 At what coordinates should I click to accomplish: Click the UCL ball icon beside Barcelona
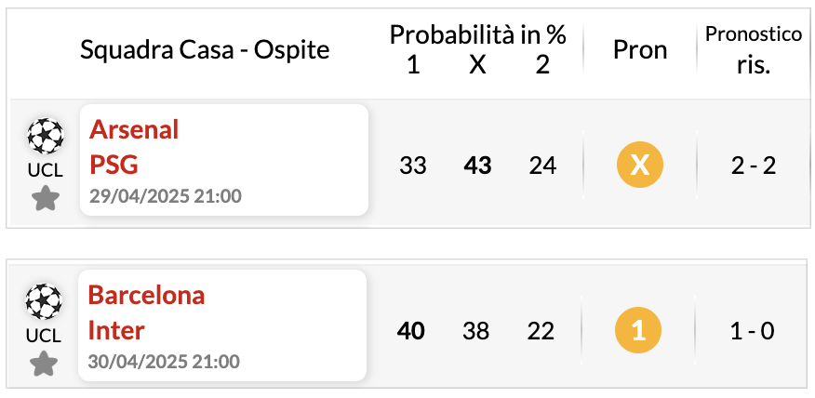coord(44,301)
